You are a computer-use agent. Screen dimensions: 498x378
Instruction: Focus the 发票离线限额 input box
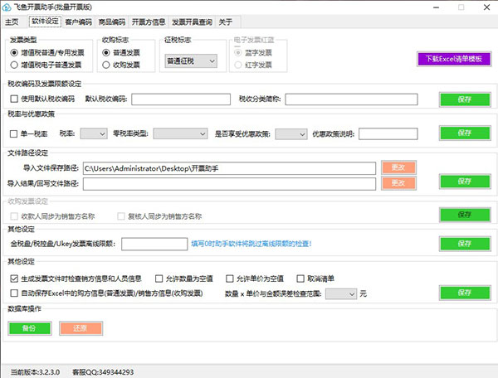pos(154,244)
